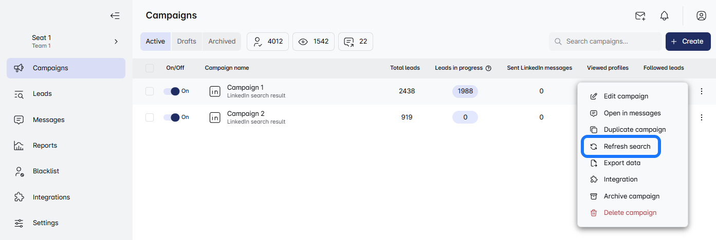Toggle Campaign 1 on/off switch
716x240 pixels.
172,91
